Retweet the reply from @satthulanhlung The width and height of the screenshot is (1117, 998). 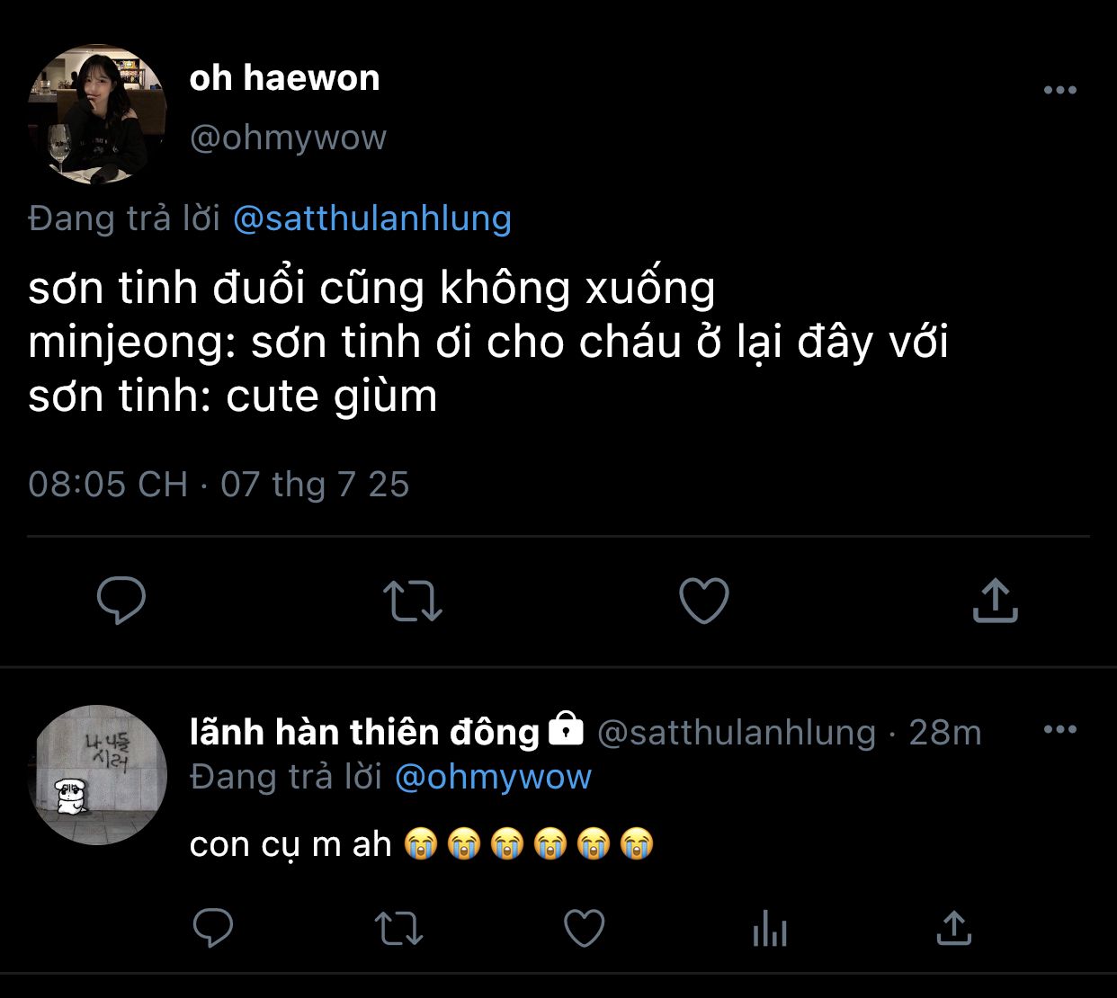pyautogui.click(x=398, y=928)
